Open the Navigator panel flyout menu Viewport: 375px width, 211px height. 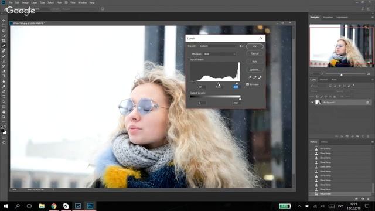(373, 17)
